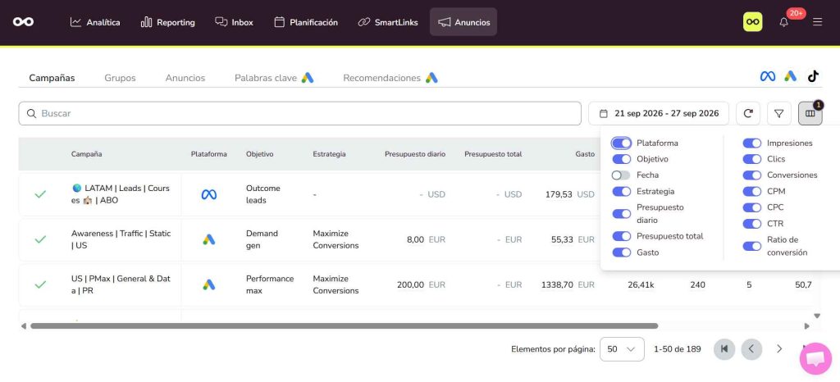Click Google Ads logo in US PMax row
The image size is (840, 382).
209,284
